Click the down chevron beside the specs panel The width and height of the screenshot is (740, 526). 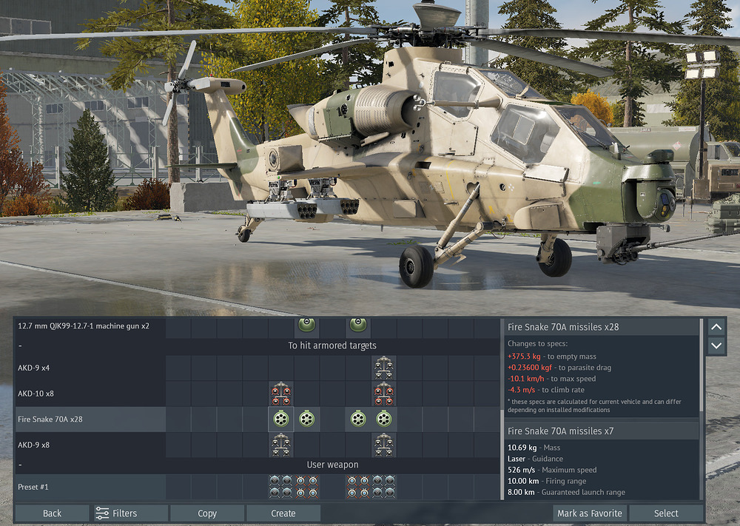716,345
